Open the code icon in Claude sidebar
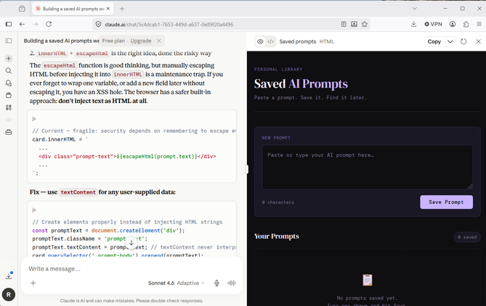This screenshot has width=486, height=306. click(x=9, y=120)
